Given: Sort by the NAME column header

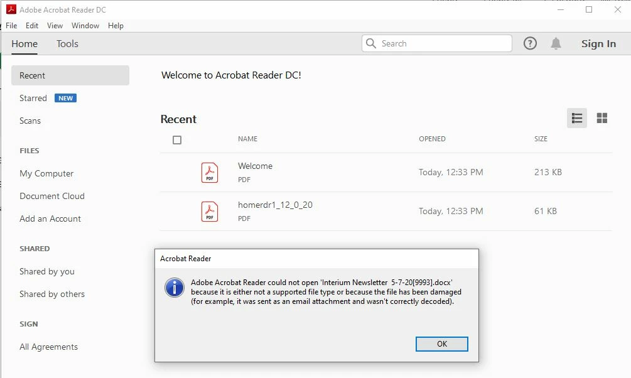Looking at the screenshot, I should pyautogui.click(x=247, y=139).
